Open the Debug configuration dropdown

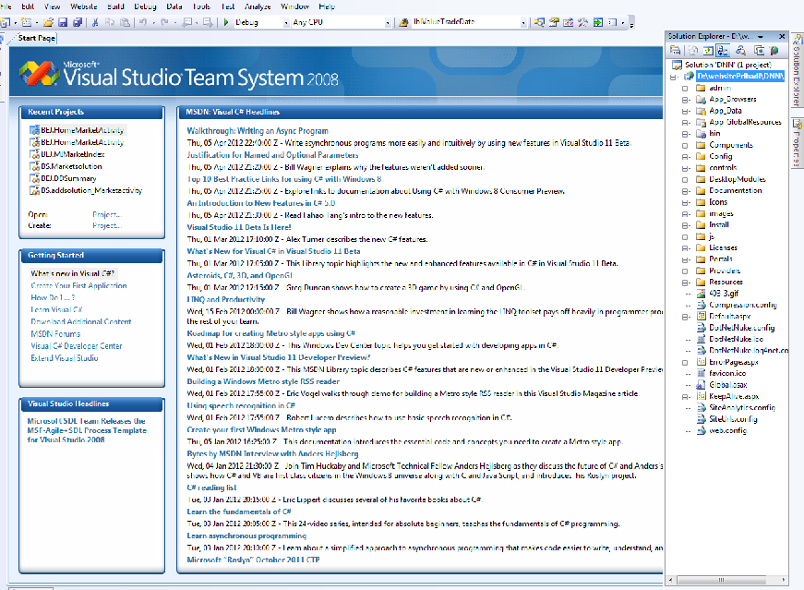coord(285,20)
